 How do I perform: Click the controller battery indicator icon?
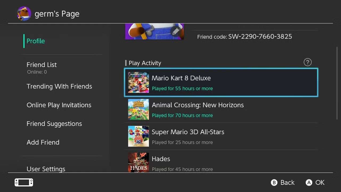click(x=23, y=182)
